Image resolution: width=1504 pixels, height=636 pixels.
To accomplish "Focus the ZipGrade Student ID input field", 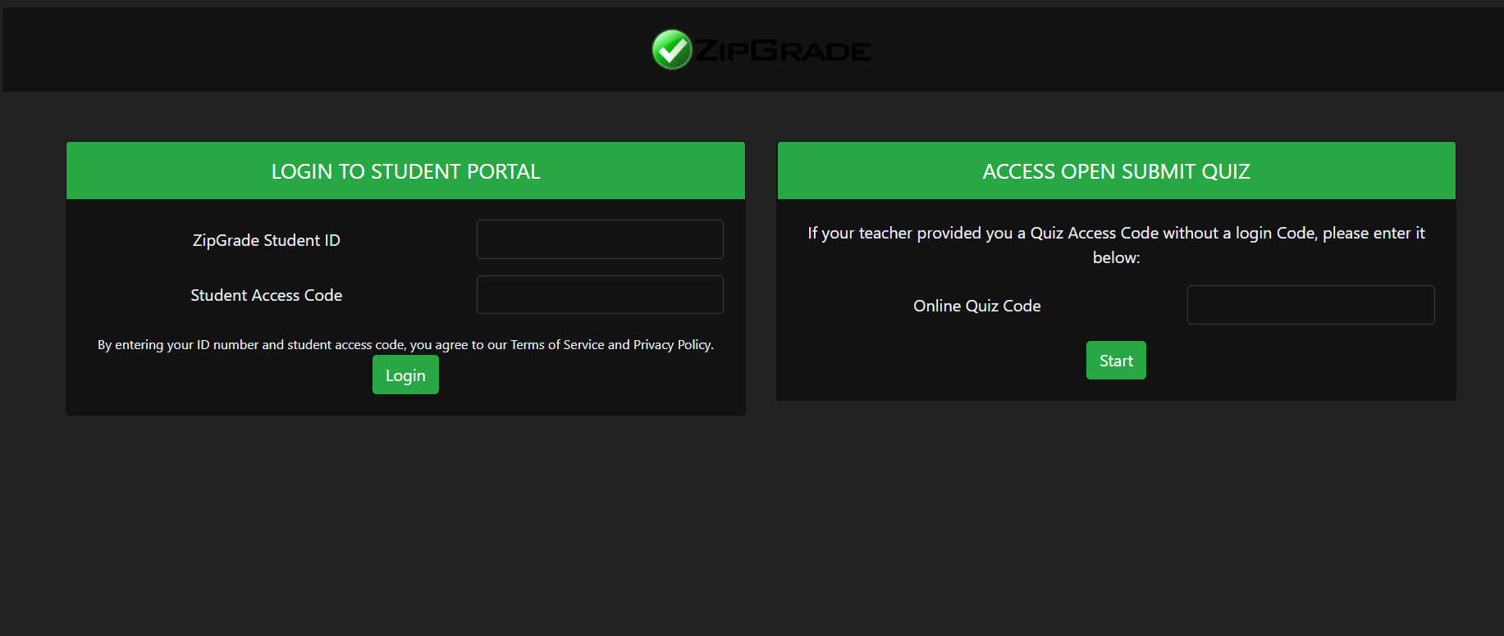I will pos(600,239).
